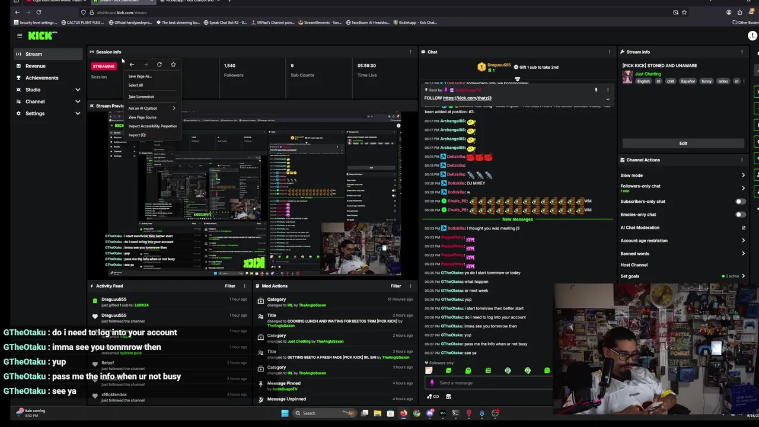759x427 pixels.
Task: Click the Edit stream info button
Action: pyautogui.click(x=683, y=143)
